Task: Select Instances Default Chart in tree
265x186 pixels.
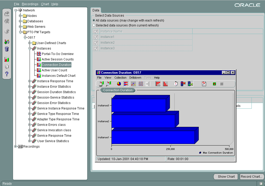Action: click(58, 75)
